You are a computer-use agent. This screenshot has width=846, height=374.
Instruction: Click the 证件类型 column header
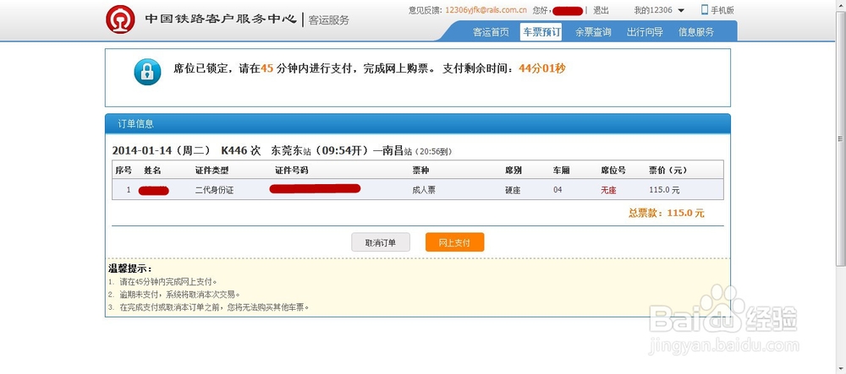(x=211, y=170)
